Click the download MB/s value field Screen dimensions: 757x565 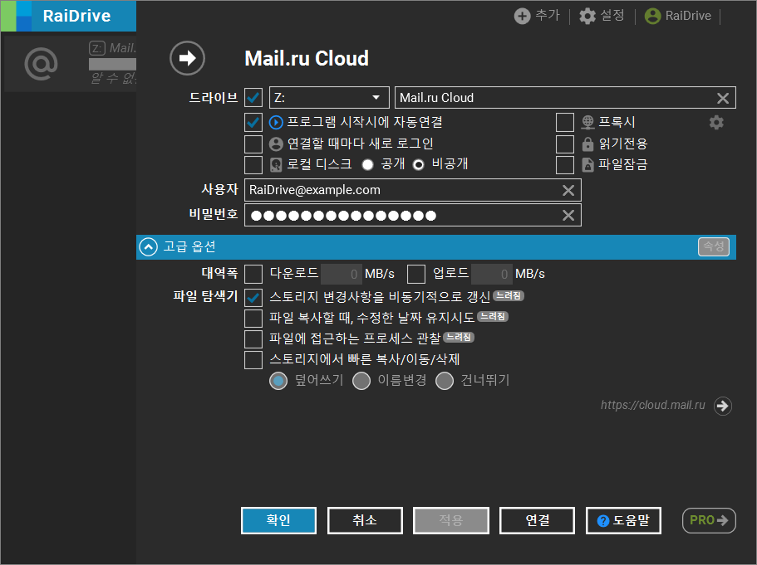[x=341, y=274]
